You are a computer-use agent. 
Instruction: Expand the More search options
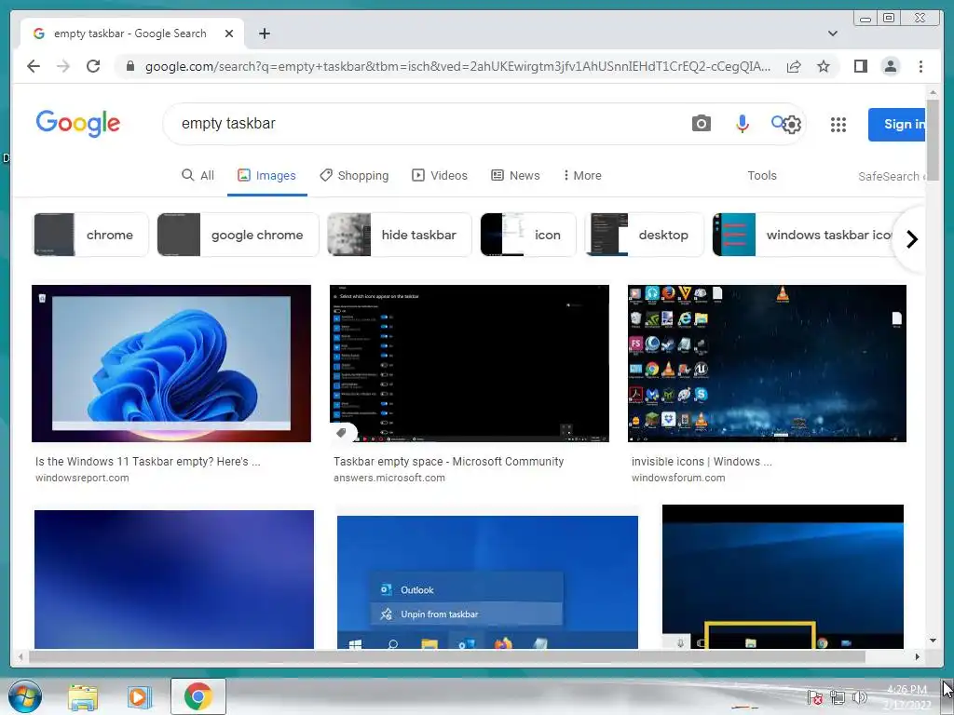click(x=582, y=175)
